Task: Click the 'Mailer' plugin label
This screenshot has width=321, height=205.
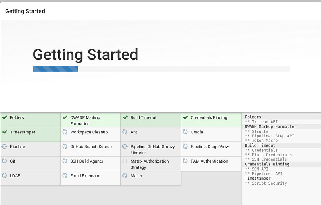Action: coord(136,176)
